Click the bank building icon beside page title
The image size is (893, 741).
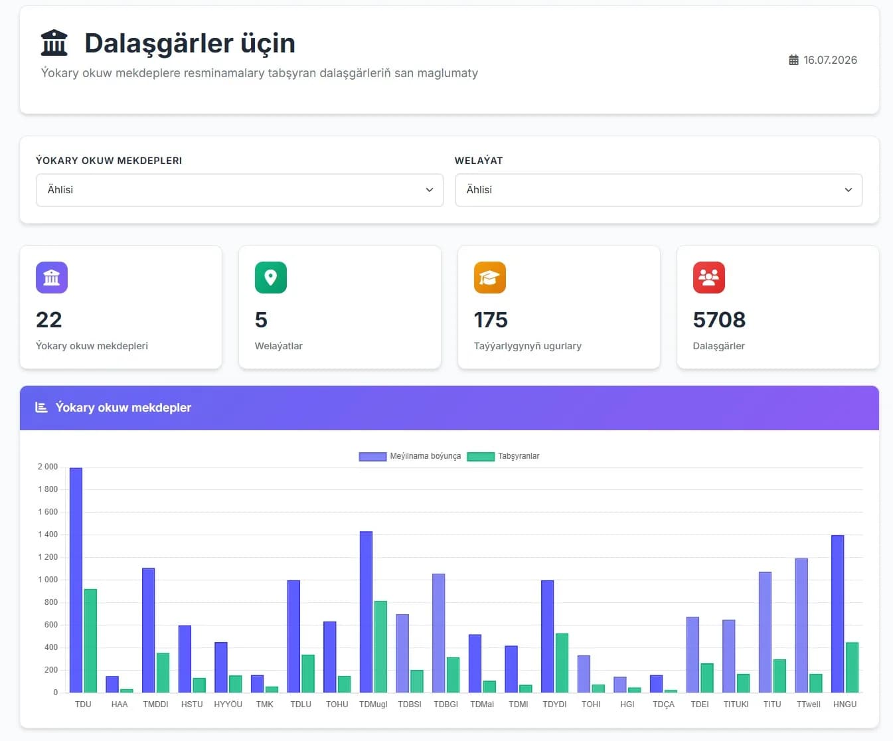(54, 43)
